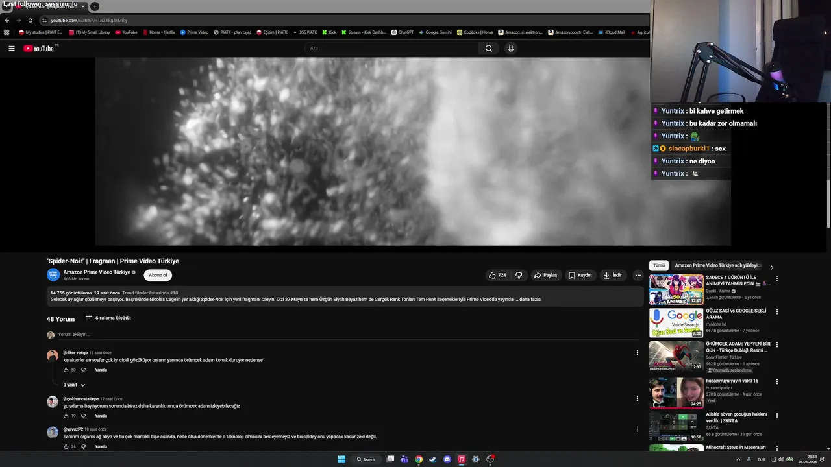Open options for SADECE 4 GÖRÜNTÜ suggested video

(776, 278)
